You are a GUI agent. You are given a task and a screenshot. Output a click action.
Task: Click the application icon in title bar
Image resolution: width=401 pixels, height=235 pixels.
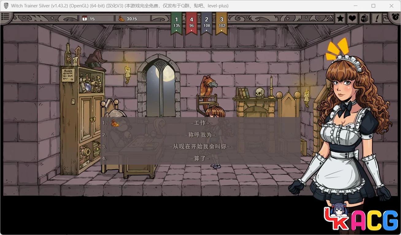pyautogui.click(x=6, y=6)
